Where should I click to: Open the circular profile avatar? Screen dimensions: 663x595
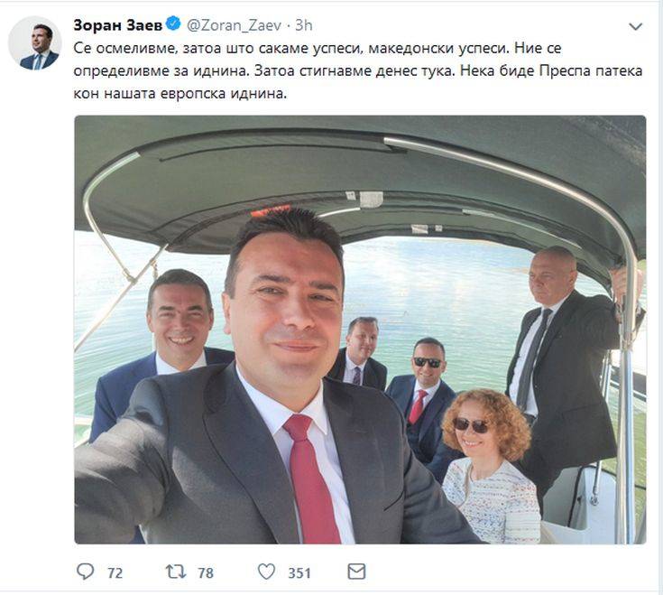click(x=35, y=43)
